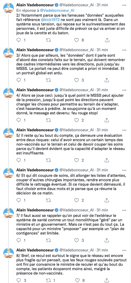131x283 pixels.
Task: Open three-dot menu on tweet 5/
Action: [x=124, y=130]
